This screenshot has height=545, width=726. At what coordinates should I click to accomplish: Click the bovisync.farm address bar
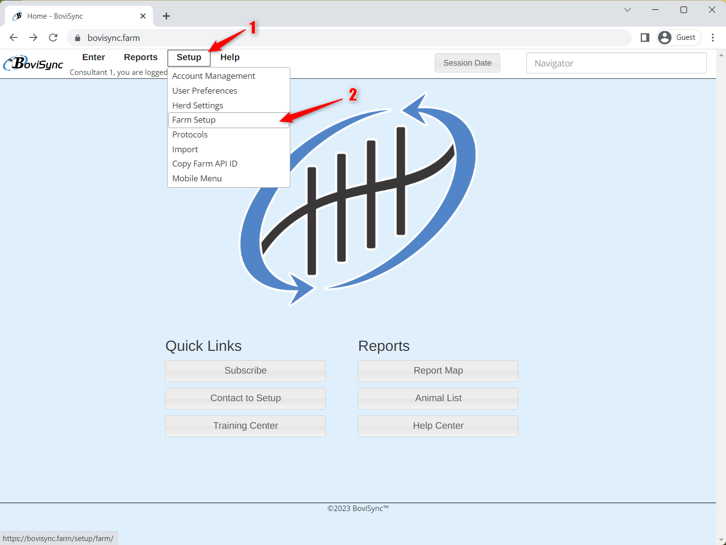(x=349, y=38)
